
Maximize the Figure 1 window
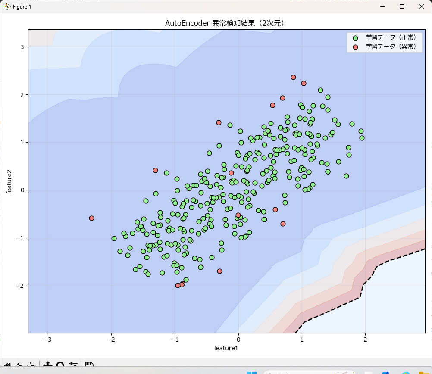[401, 7]
